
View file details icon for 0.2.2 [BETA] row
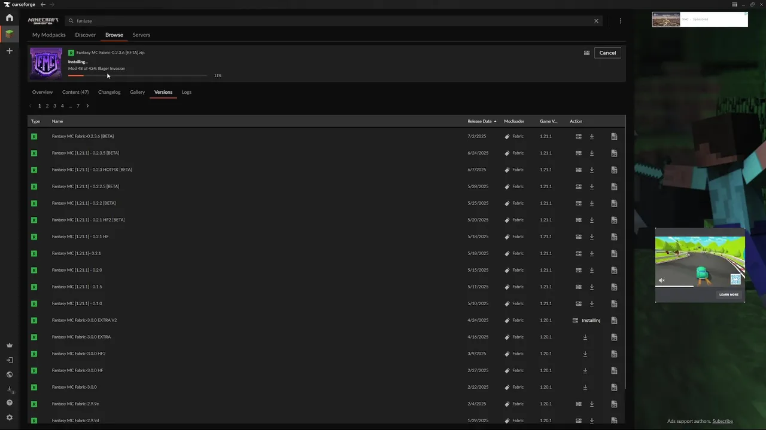point(614,203)
